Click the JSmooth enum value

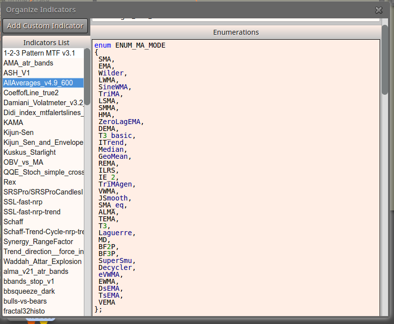point(113,198)
